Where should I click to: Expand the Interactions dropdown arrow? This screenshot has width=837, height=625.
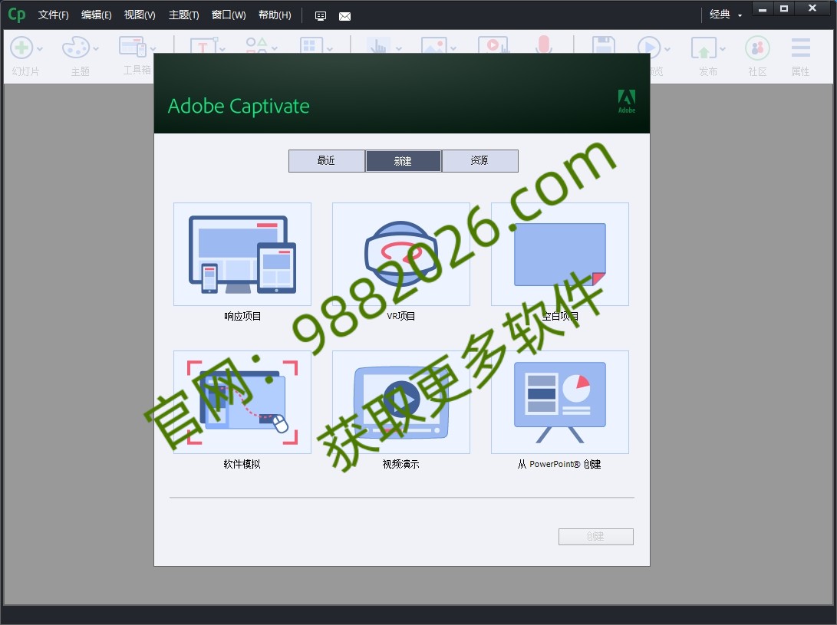pos(399,48)
